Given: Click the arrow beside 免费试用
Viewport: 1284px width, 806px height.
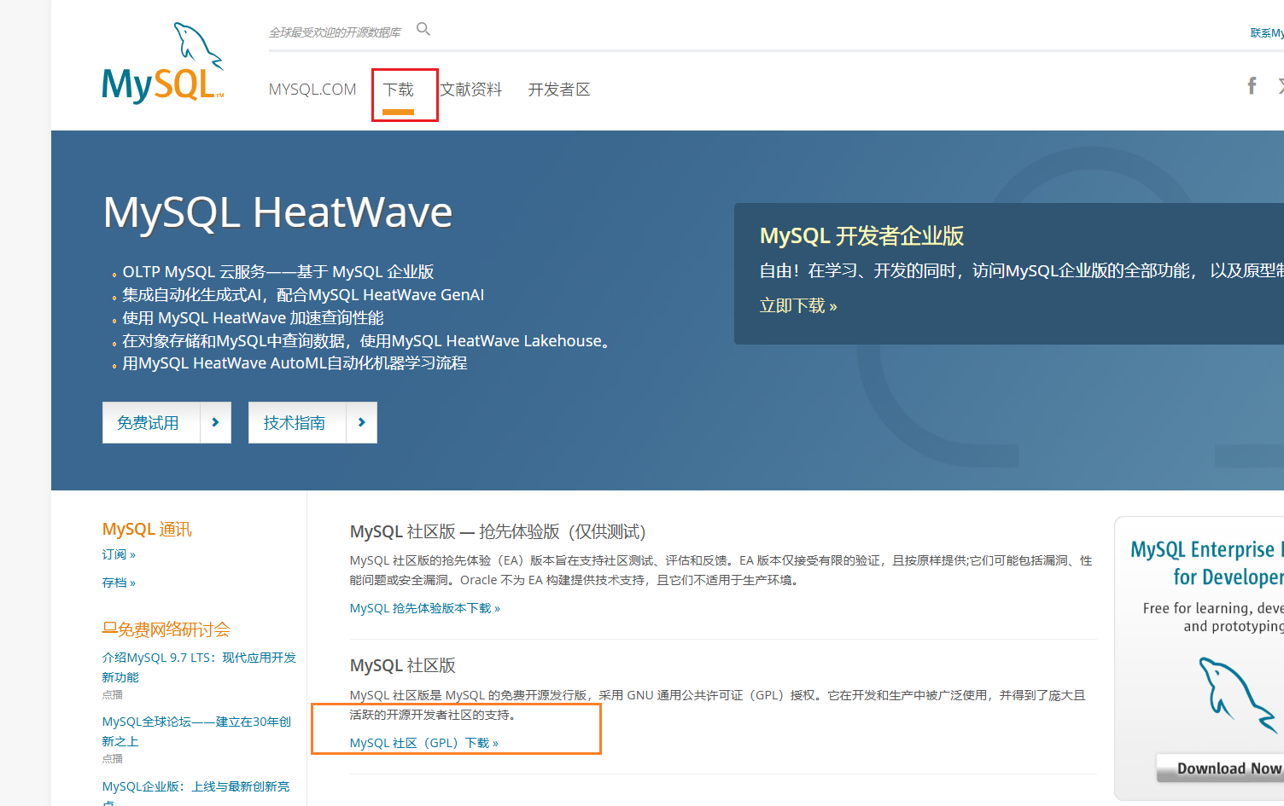Looking at the screenshot, I should pos(215,422).
